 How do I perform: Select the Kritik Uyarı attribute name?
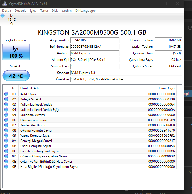point(28,94)
